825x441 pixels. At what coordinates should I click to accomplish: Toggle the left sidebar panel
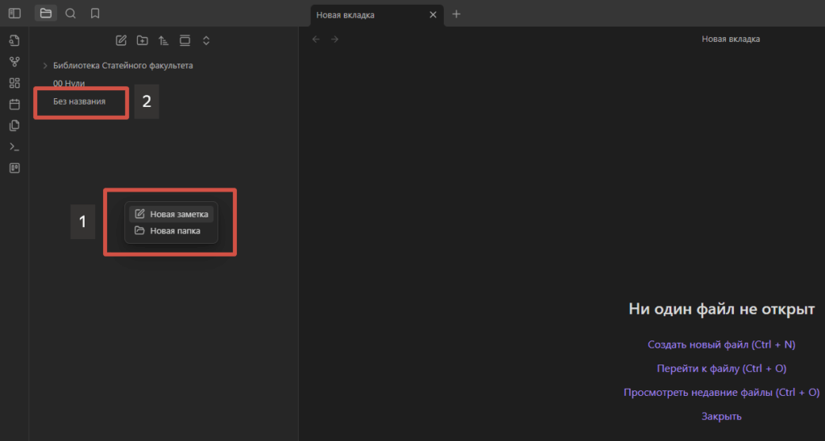(15, 13)
